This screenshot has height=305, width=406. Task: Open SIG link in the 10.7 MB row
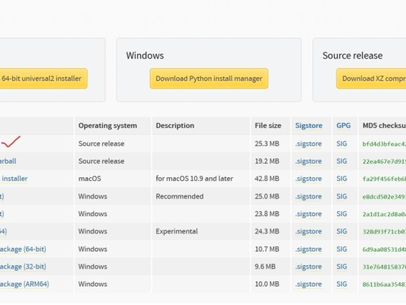click(342, 249)
